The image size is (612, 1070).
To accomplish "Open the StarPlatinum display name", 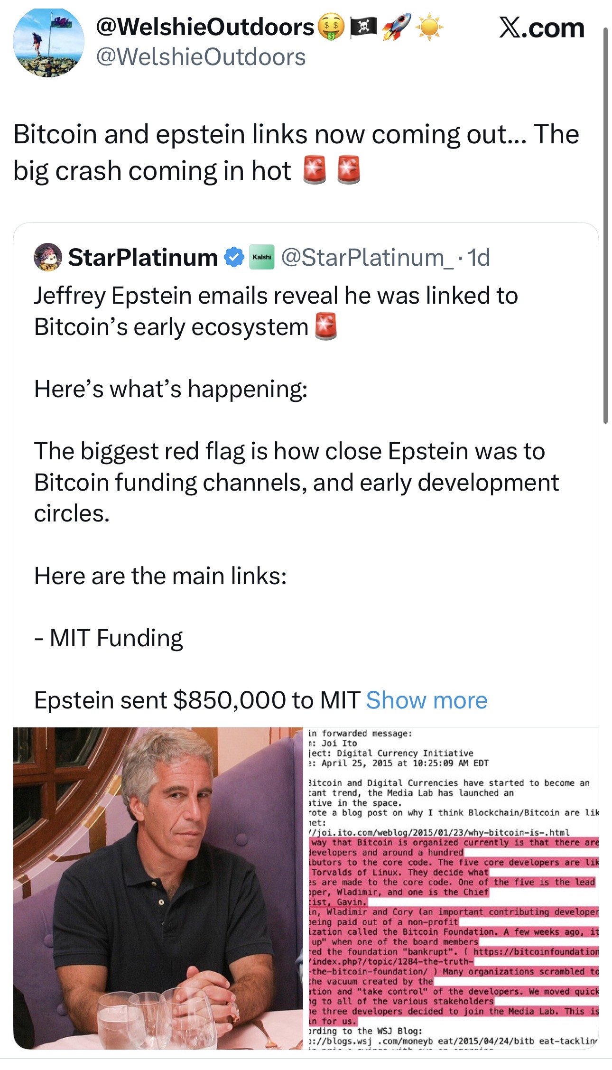I will tap(143, 257).
